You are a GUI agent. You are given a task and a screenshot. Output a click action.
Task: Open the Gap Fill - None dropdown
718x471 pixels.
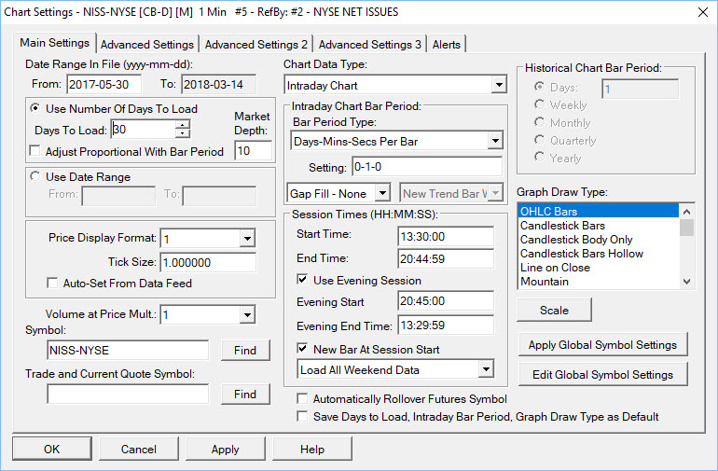click(383, 193)
